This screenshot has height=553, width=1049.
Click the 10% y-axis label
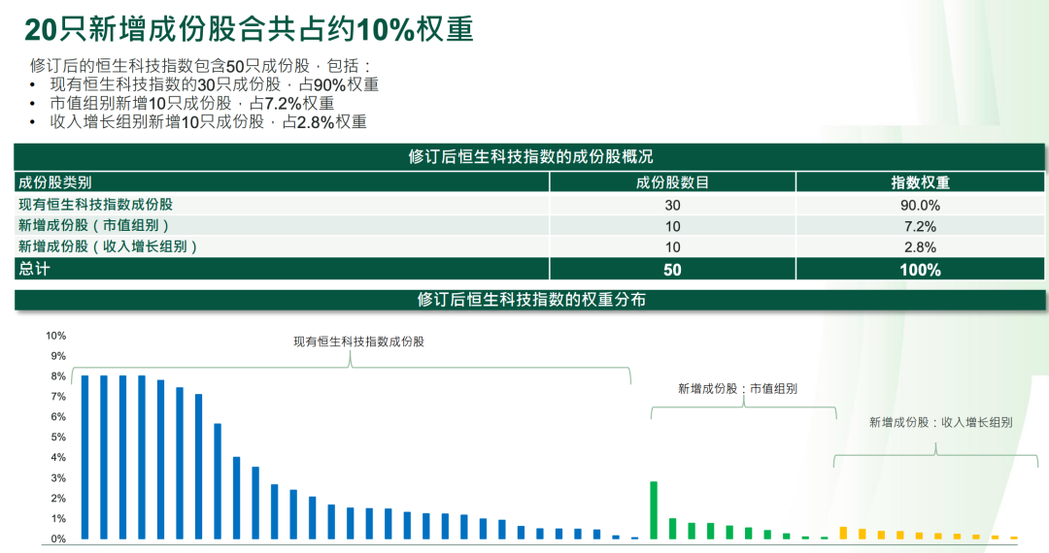click(x=55, y=336)
